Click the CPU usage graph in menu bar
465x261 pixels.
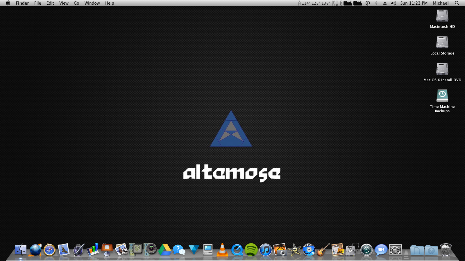tap(351, 3)
